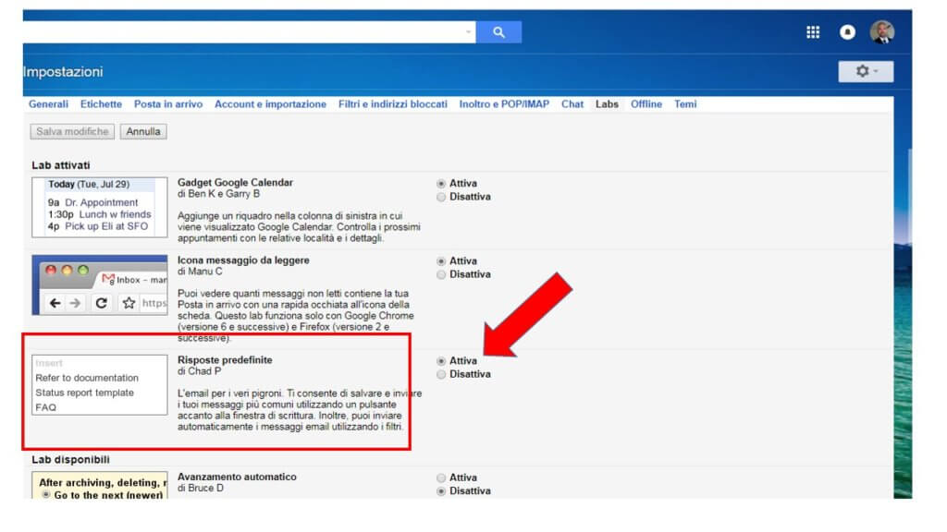Click the 'di Ben K e Garry B' text
Viewport: 947px width, 532px height.
218,194
